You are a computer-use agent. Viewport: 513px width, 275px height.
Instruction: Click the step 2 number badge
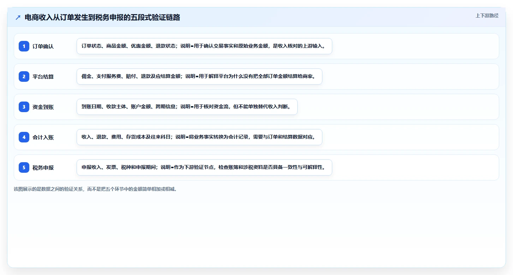click(24, 77)
